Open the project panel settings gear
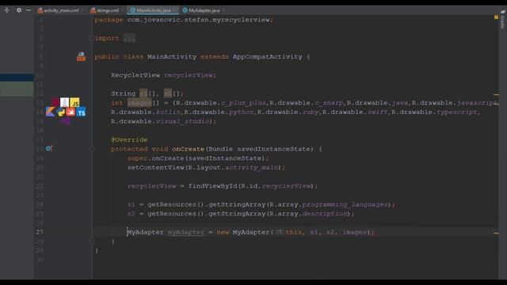Viewport: 507px width, 285px height. coord(19,10)
